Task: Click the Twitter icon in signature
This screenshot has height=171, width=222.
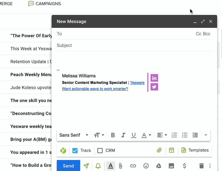Action: tap(154, 87)
